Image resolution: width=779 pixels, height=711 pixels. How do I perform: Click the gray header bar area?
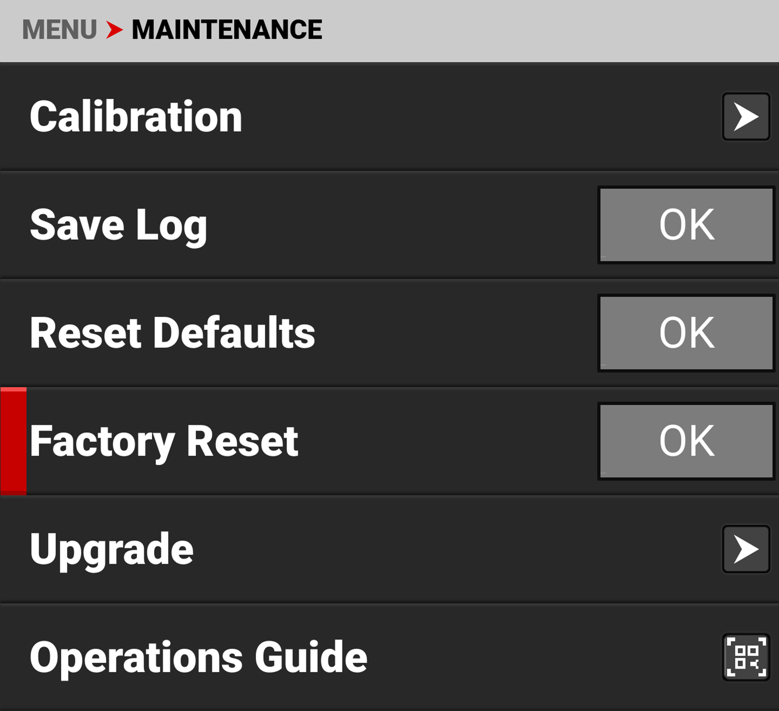tap(550, 30)
